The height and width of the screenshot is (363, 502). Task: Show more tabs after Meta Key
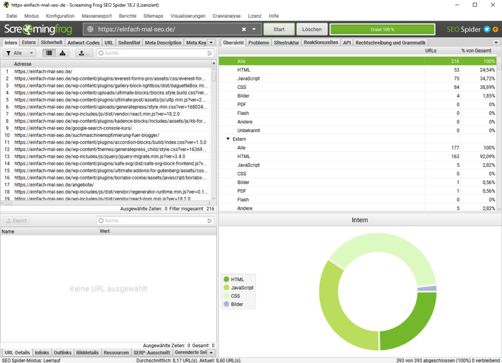pos(211,43)
